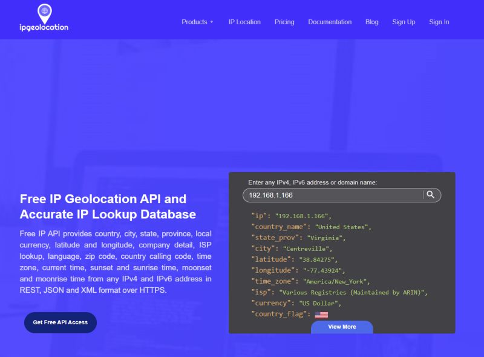The image size is (484, 357).
Task: Click the 'Enter any IPv4, IPv6 address' label
Action: tap(312, 182)
